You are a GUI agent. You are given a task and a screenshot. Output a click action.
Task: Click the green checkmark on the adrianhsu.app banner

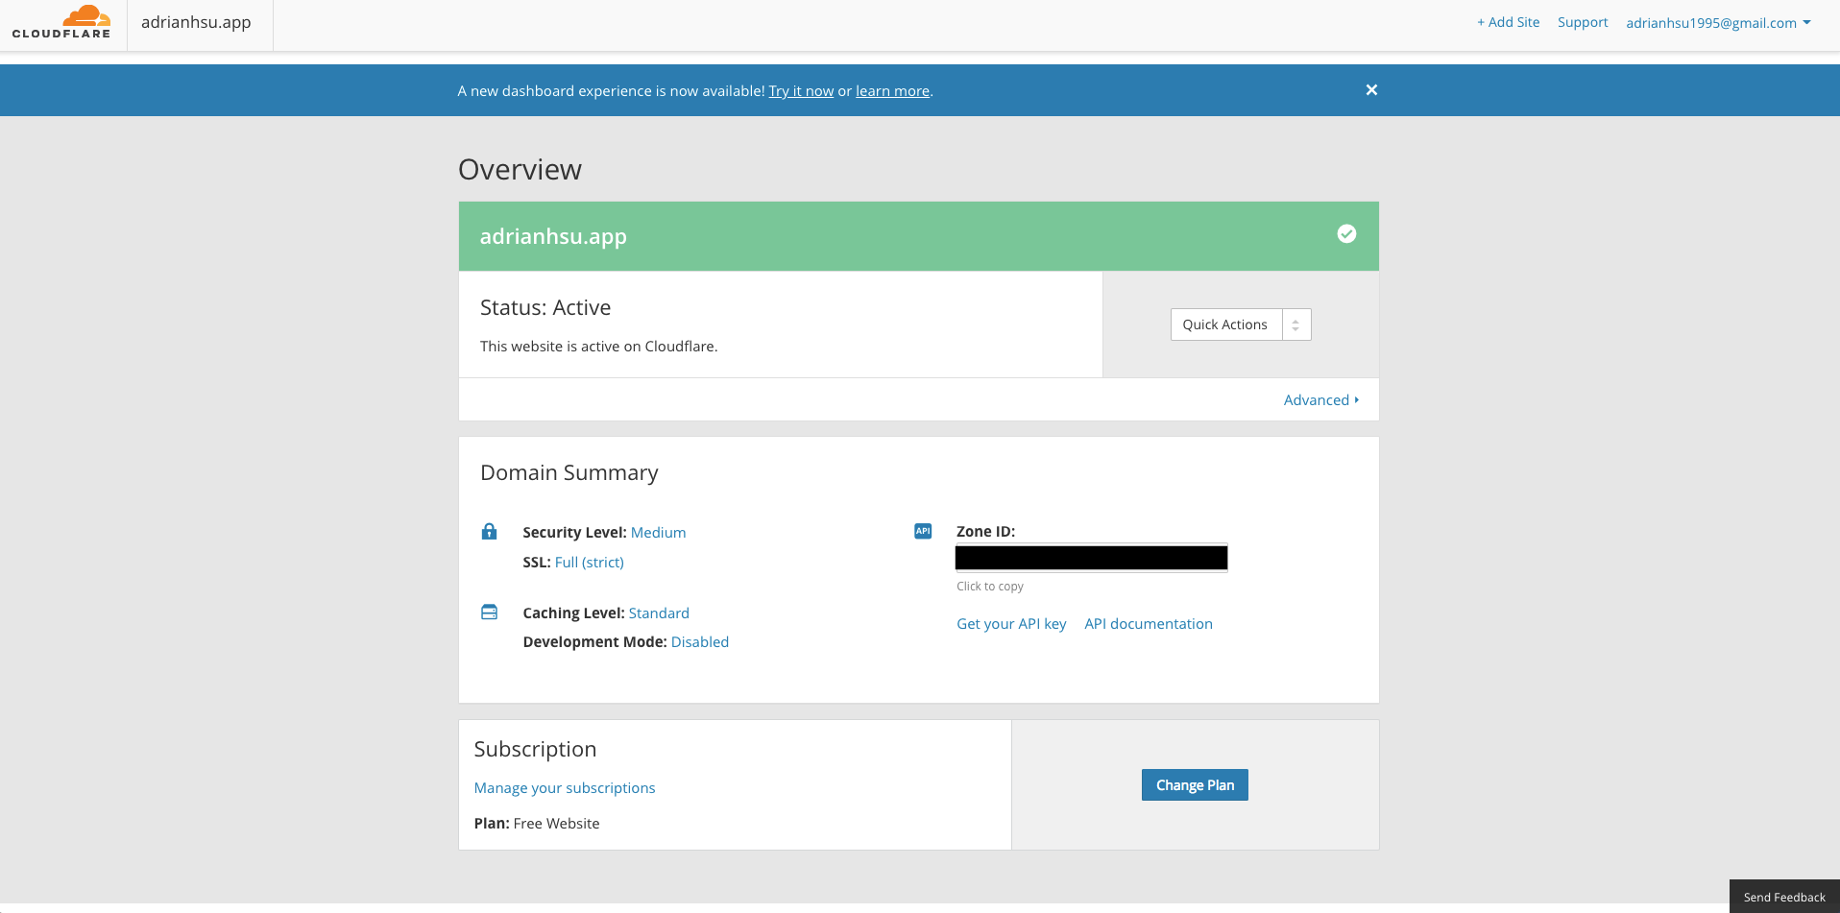click(1347, 233)
